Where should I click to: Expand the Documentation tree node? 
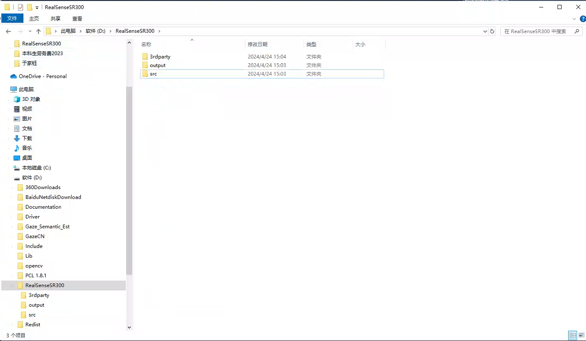pos(12,207)
